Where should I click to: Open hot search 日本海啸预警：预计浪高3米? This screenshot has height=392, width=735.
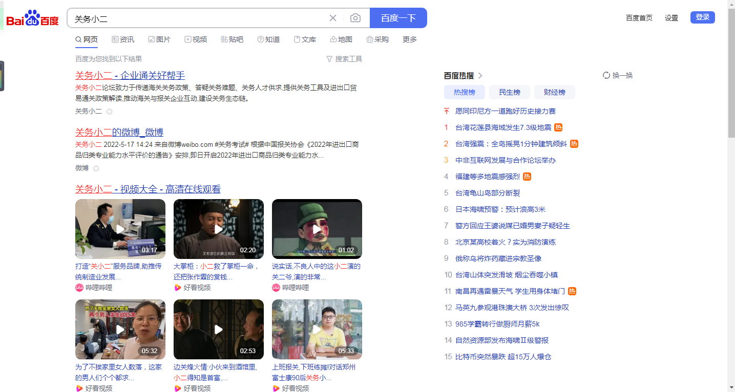click(x=500, y=209)
